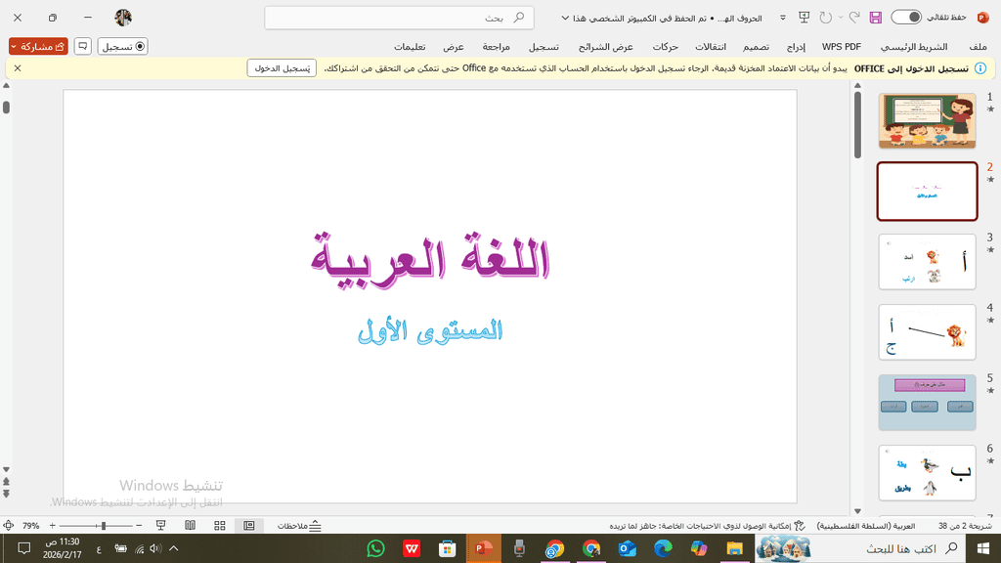Open the حركات (Animations) tab
The height and width of the screenshot is (563, 1001).
pos(665,47)
